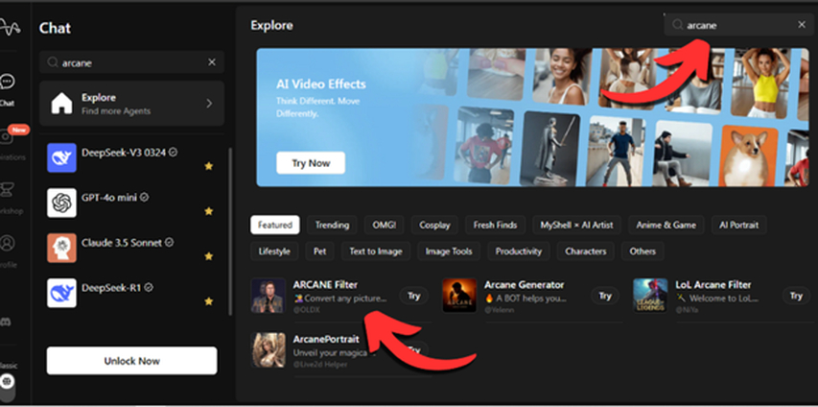Click the ArcanePortrait title text
The image size is (818, 407).
(x=326, y=339)
